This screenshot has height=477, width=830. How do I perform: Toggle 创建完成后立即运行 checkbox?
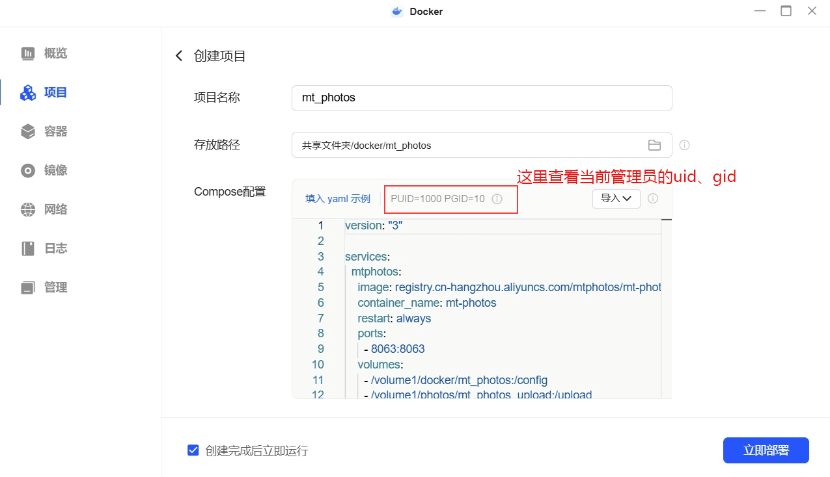193,450
